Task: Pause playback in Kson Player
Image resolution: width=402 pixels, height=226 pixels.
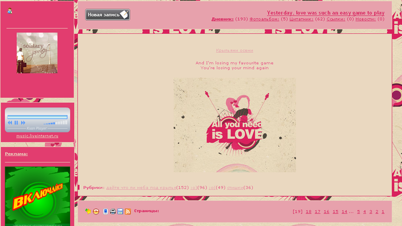Action: [x=16, y=123]
